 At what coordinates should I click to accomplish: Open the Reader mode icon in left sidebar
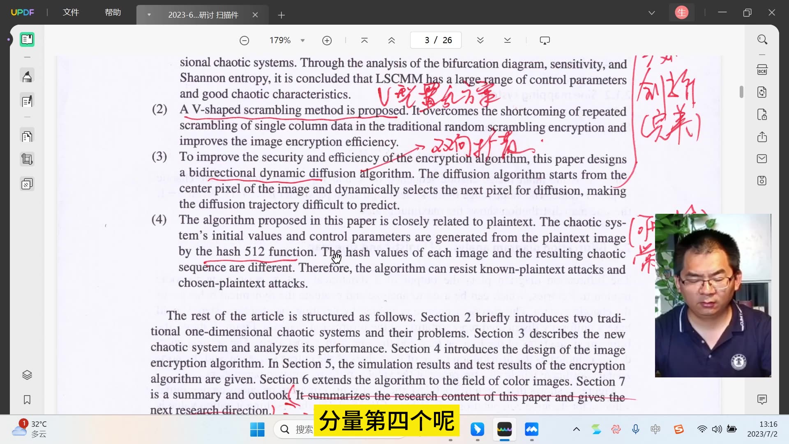27,39
